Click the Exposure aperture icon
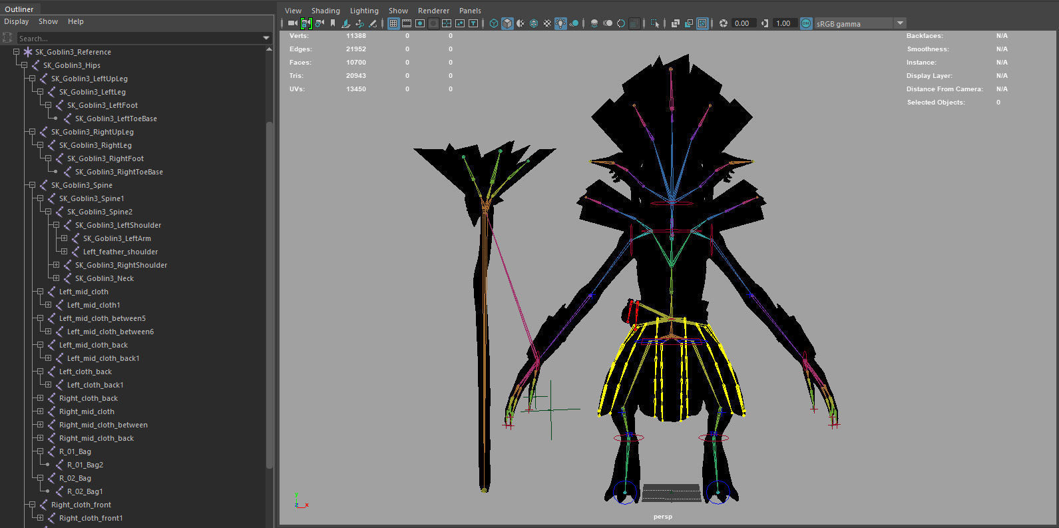The height and width of the screenshot is (528, 1059). tap(724, 23)
